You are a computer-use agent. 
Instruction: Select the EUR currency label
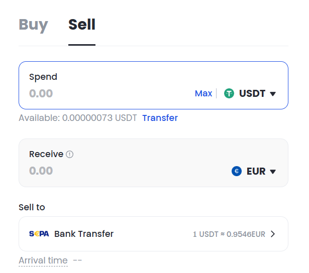(256, 171)
